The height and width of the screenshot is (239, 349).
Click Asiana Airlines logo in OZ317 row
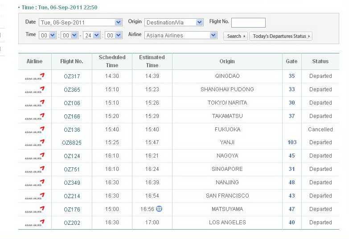click(x=35, y=76)
